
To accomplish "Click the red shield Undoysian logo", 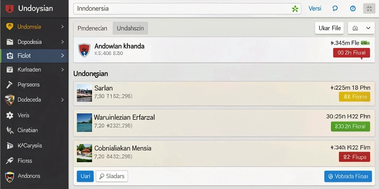I will 9,9.
